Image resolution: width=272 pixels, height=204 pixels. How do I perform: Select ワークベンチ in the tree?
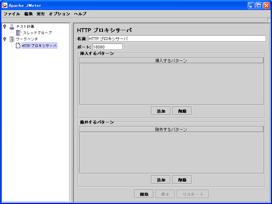coord(27,39)
